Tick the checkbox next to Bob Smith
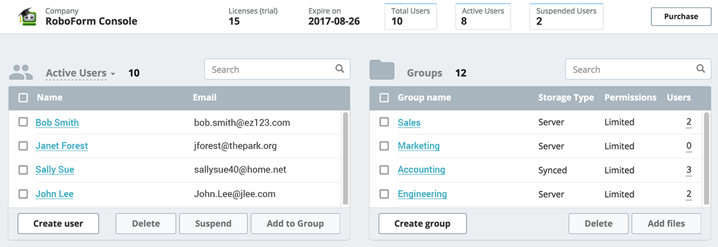 23,122
